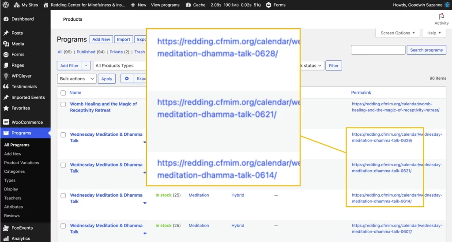Open the talk-0607 permalink

(396, 228)
